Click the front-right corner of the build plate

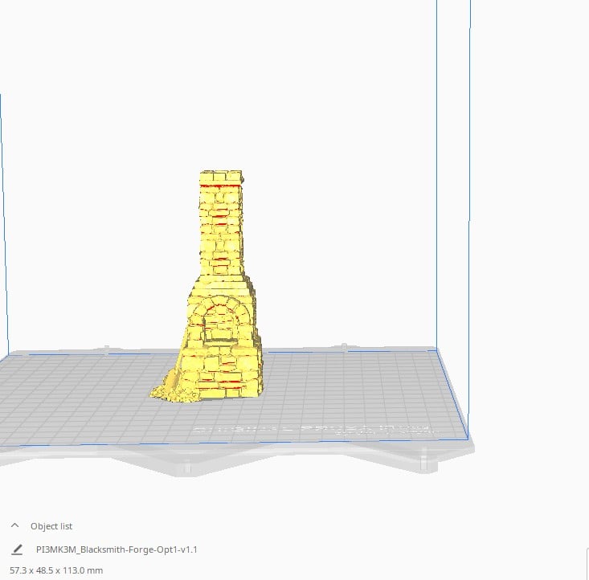click(x=467, y=436)
